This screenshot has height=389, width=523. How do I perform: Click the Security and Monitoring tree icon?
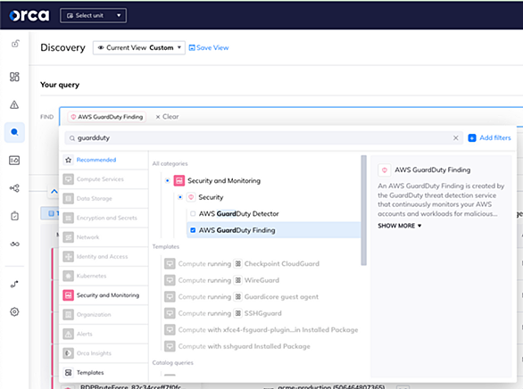tap(179, 180)
